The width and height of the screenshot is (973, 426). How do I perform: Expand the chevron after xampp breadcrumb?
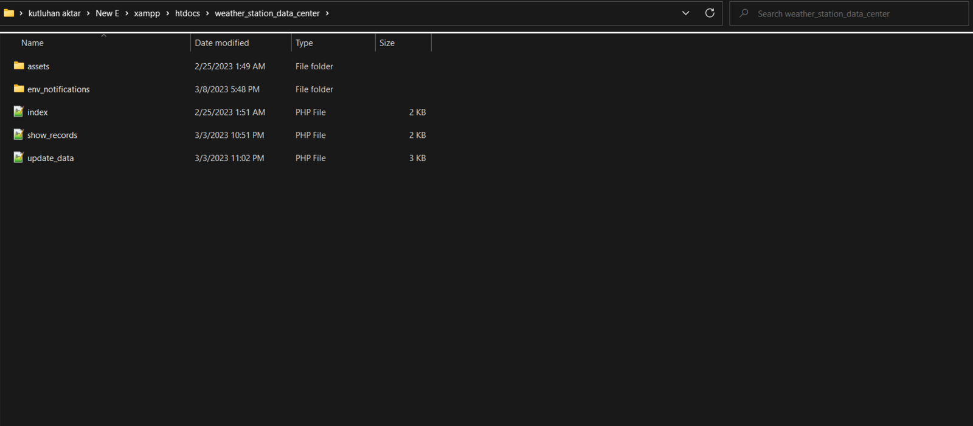tap(168, 13)
